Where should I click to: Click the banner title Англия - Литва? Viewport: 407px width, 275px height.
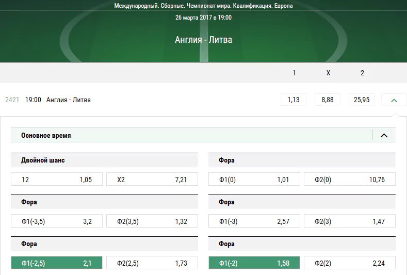tap(203, 40)
